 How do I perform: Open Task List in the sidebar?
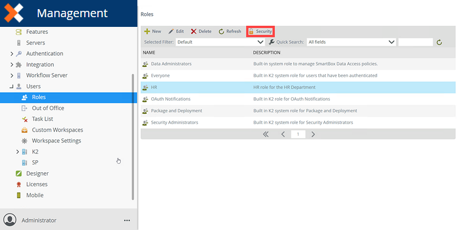(x=42, y=119)
